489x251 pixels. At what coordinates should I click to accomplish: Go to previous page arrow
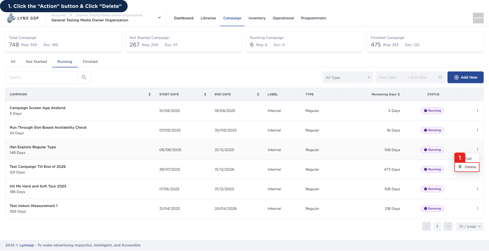[427, 226]
